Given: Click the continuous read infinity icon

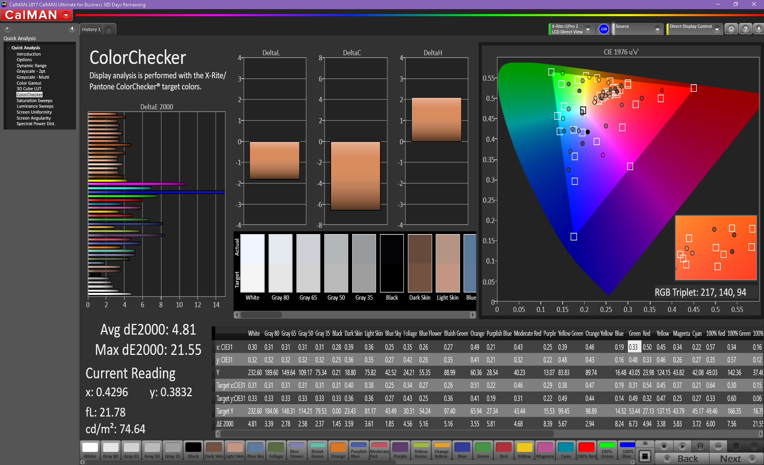Looking at the screenshot, I should pos(718,446).
